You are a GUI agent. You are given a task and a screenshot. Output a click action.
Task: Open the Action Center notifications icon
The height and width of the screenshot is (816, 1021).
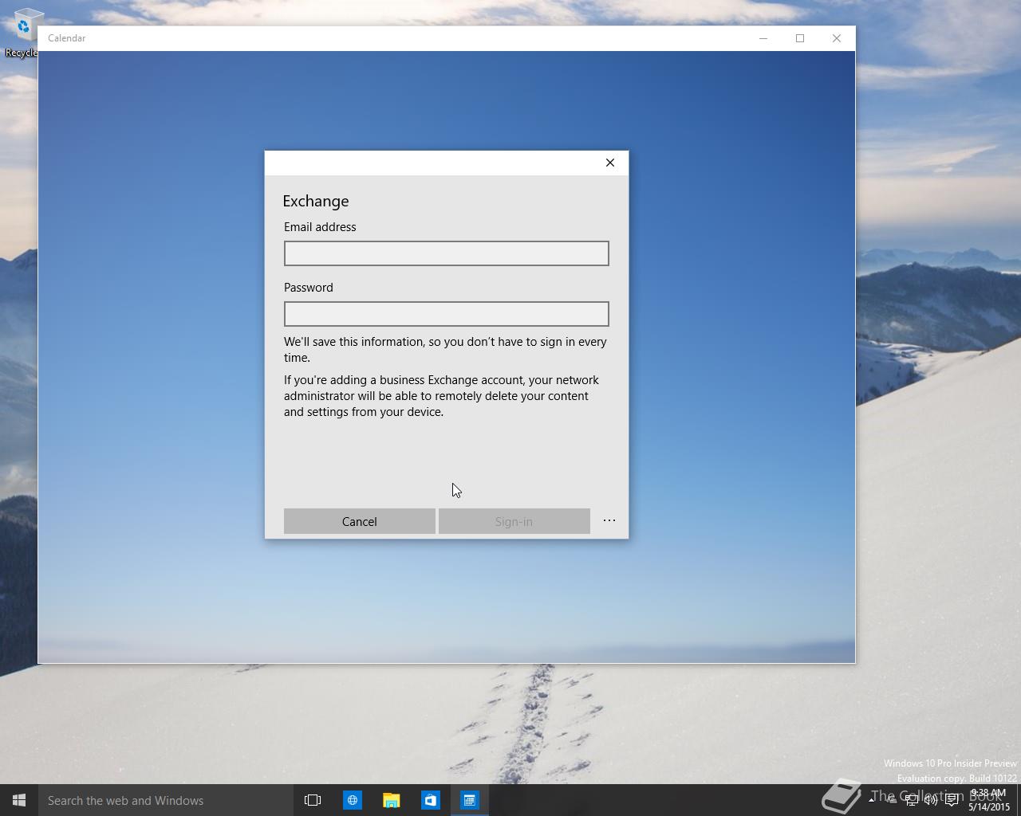click(951, 800)
